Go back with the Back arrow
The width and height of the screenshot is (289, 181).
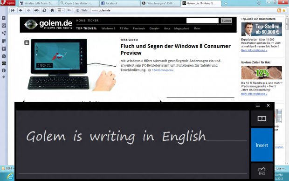(x=21, y=10)
